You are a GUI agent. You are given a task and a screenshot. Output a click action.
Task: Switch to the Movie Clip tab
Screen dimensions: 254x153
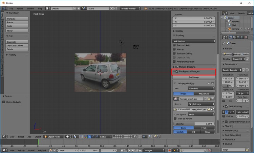205,94
